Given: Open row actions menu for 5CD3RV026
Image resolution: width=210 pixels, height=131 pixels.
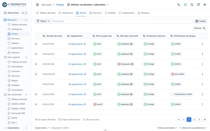Looking at the screenshot, I should pyautogui.click(x=202, y=64).
